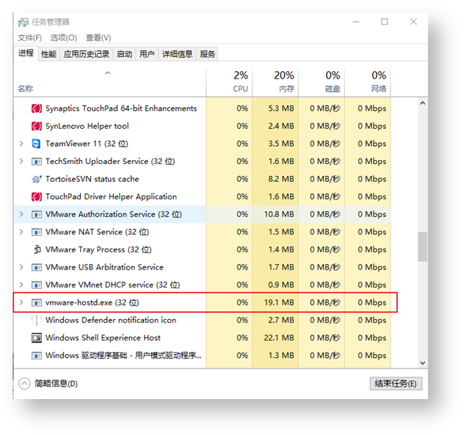464x435 pixels.
Task: Click the 结束任务(E) button
Action: (x=396, y=383)
